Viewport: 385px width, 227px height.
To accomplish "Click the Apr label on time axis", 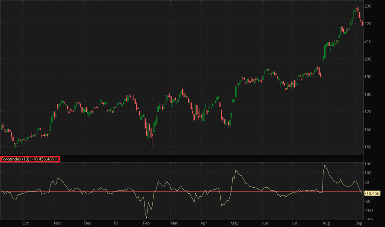I will pos(204,223).
